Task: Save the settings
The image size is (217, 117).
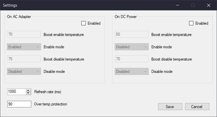Action: [x=170, y=107]
